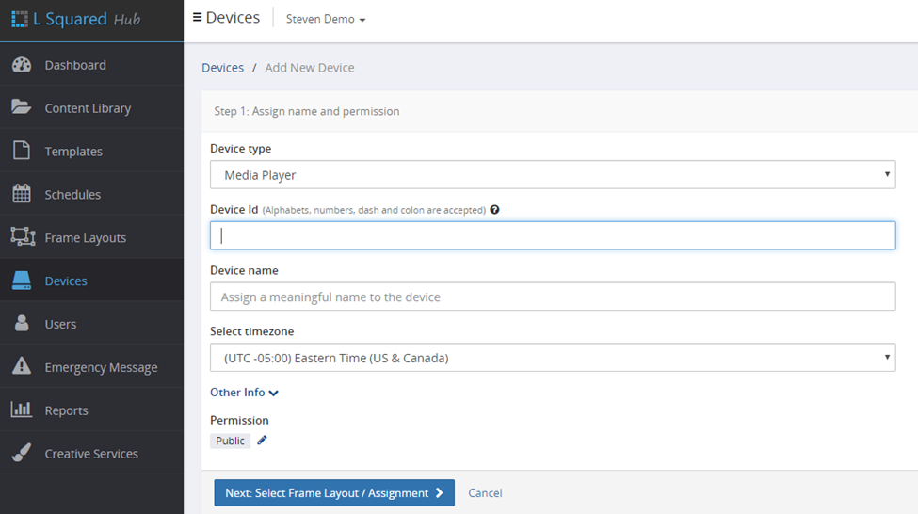
Task: Edit permission using the pencil icon
Action: coord(263,441)
